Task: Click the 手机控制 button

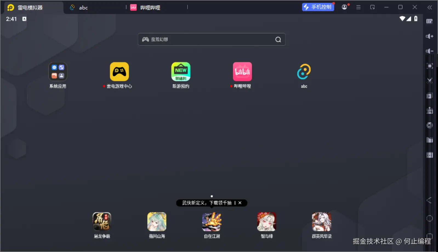Action: pos(318,7)
